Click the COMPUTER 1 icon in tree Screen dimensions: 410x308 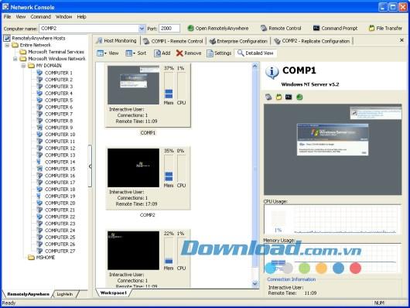(x=39, y=73)
